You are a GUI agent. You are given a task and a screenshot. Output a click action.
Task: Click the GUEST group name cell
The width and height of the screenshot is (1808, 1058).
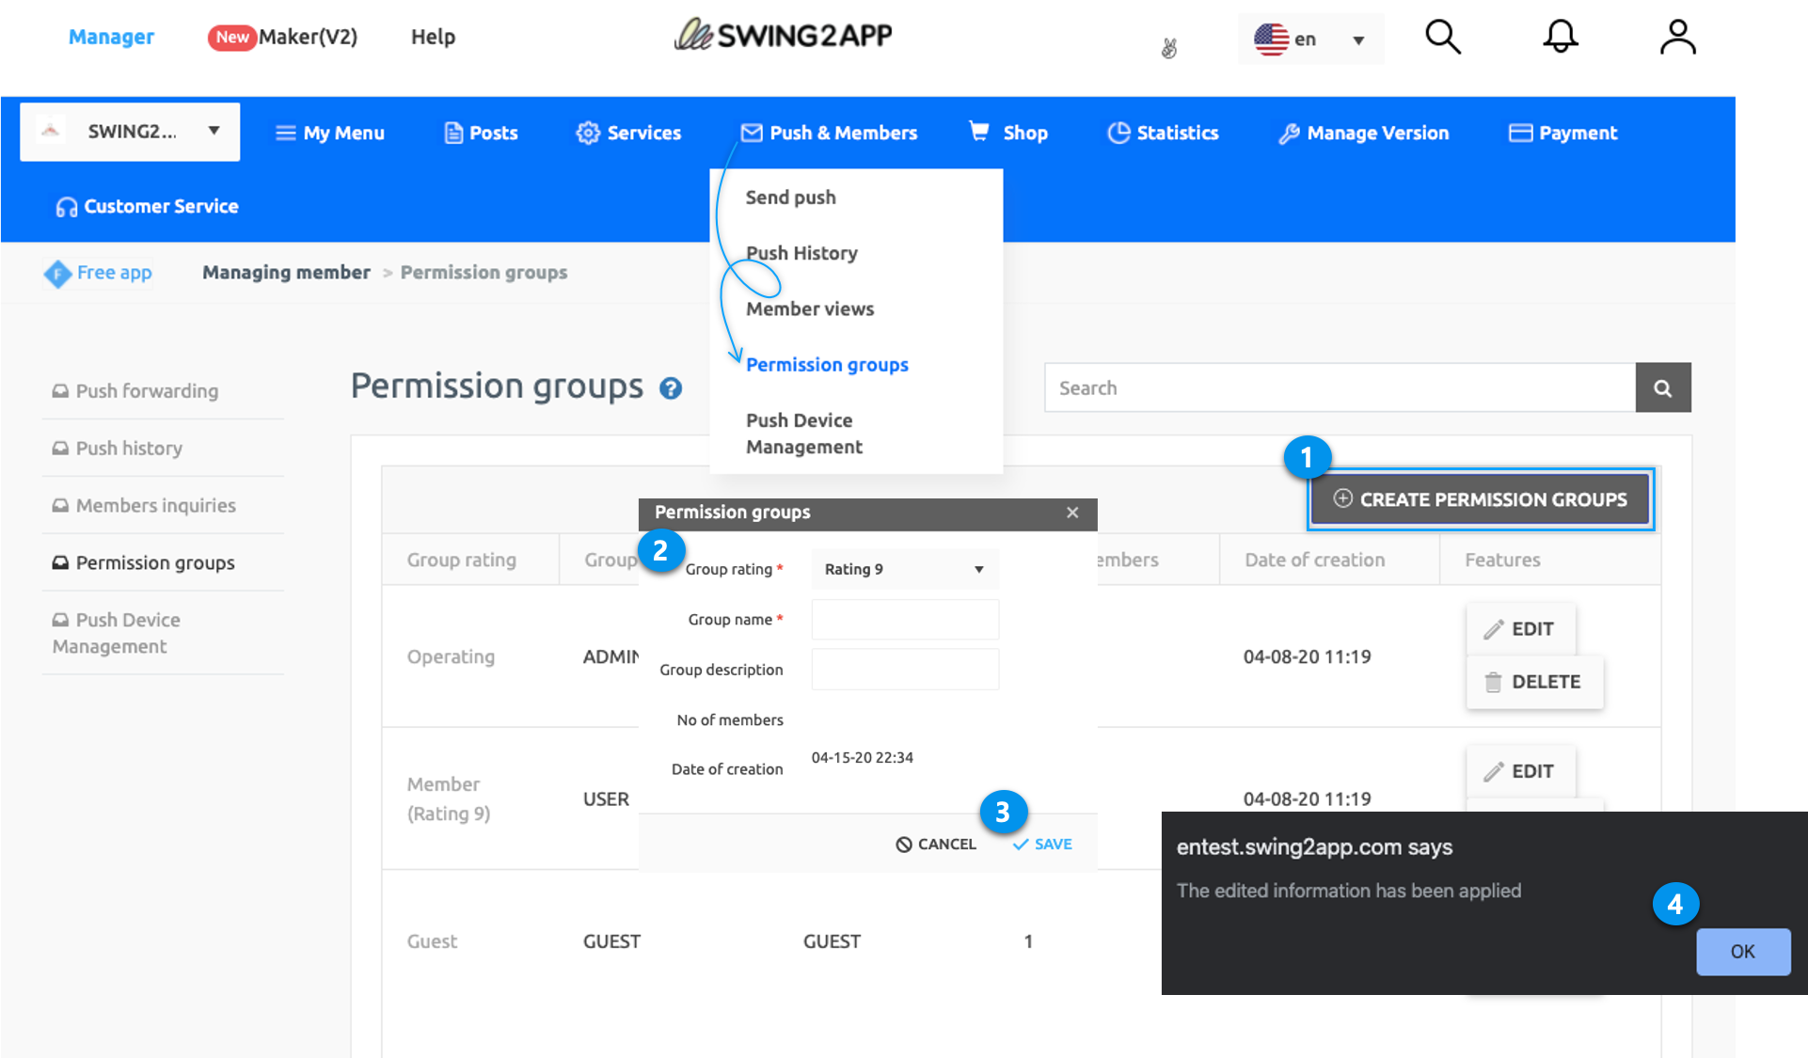pos(611,941)
